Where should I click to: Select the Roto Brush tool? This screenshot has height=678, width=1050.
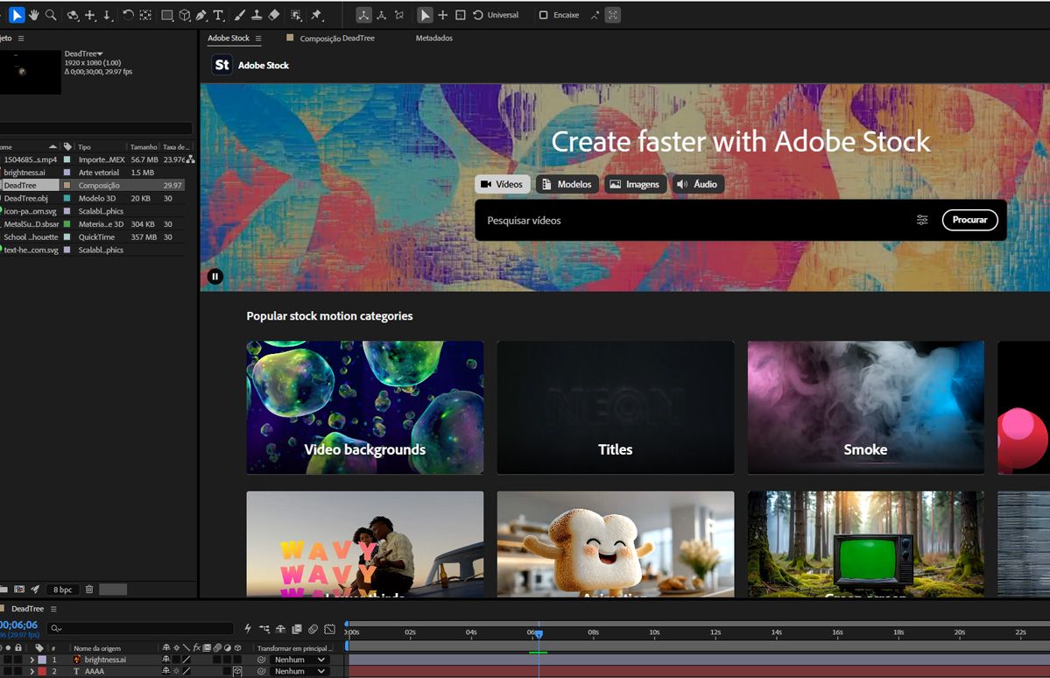pos(296,15)
